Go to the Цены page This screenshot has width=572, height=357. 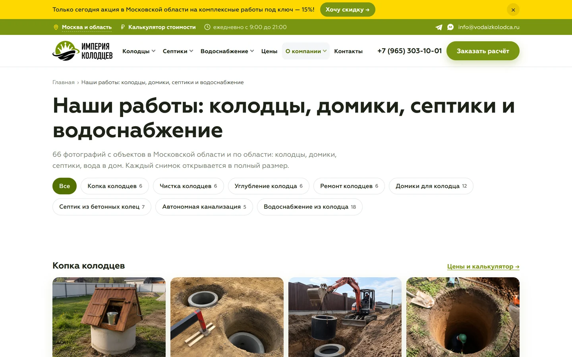point(269,51)
